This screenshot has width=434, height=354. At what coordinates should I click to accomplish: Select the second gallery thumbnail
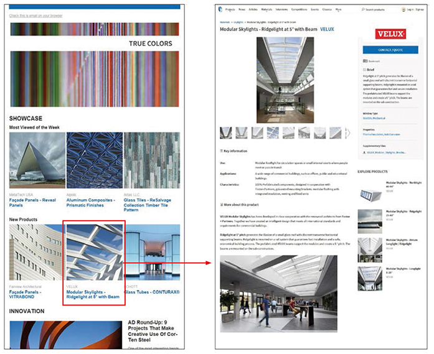pos(242,133)
